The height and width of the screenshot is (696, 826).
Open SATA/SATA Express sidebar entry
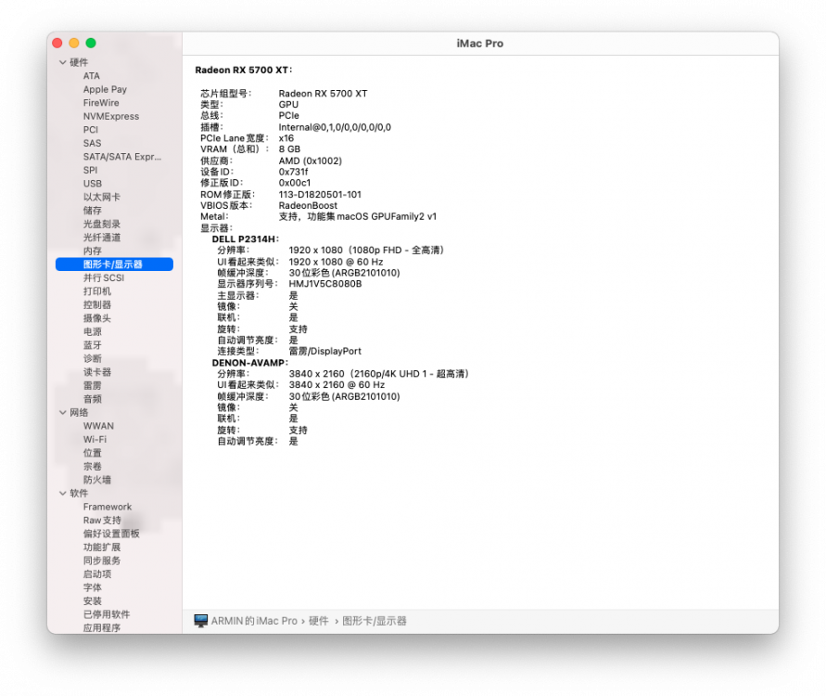pyautogui.click(x=122, y=157)
